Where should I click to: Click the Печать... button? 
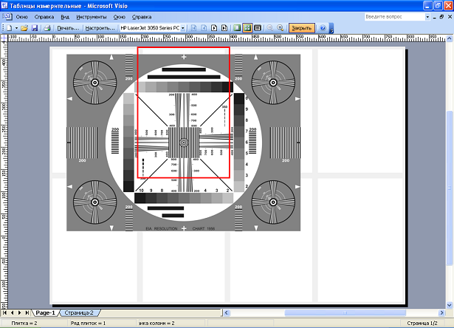click(x=68, y=28)
